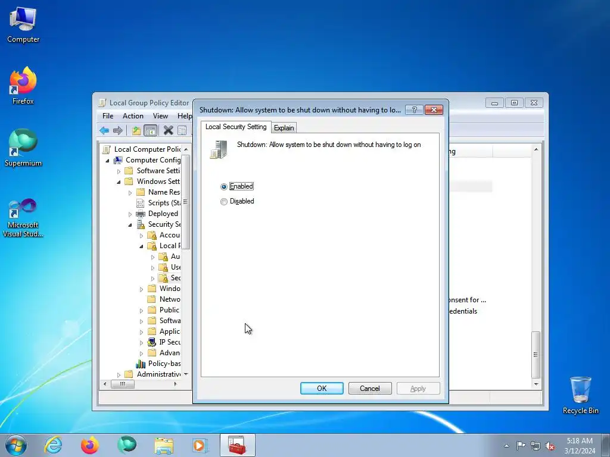Click the Action Center flag tray icon

coord(521,445)
